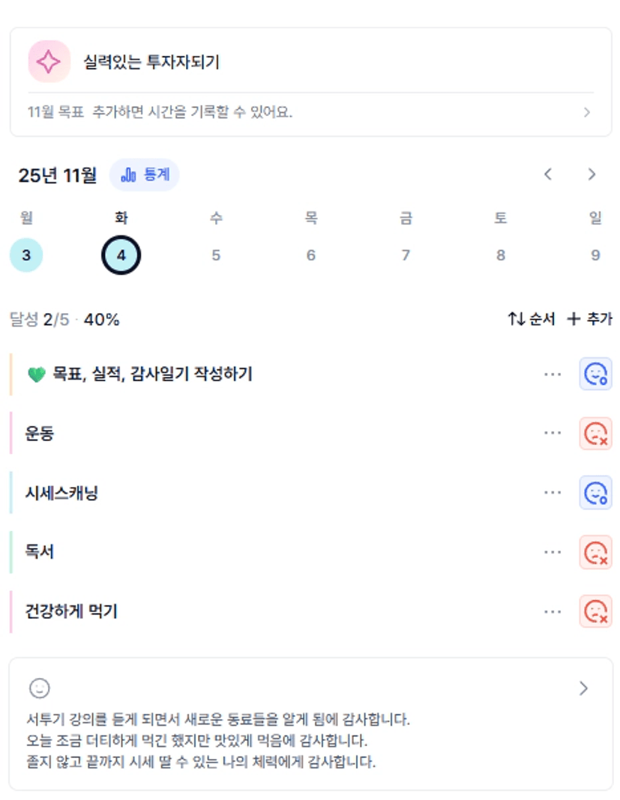Toggle the 시세스캐닝 completion face icon
This screenshot has width=620, height=800.
pos(595,493)
